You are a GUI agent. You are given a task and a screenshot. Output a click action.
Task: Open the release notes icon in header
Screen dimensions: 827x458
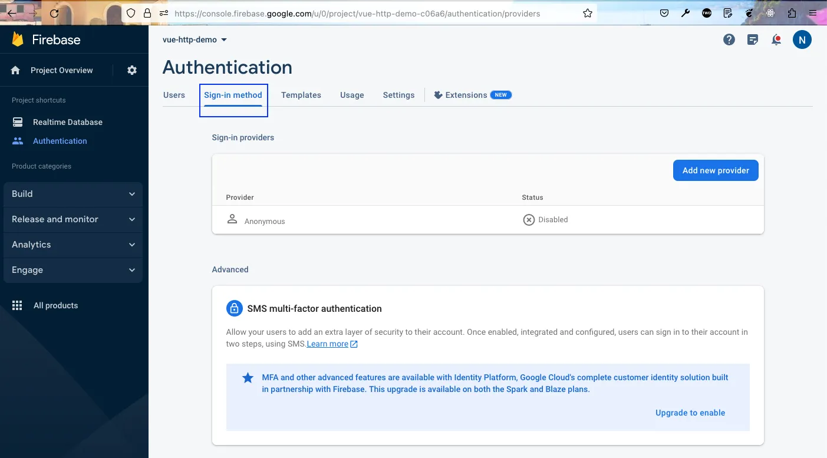[x=753, y=40]
